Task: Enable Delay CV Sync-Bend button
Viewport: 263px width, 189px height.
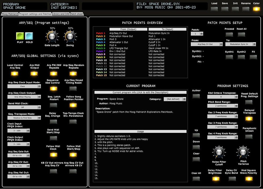Action: 232,179
